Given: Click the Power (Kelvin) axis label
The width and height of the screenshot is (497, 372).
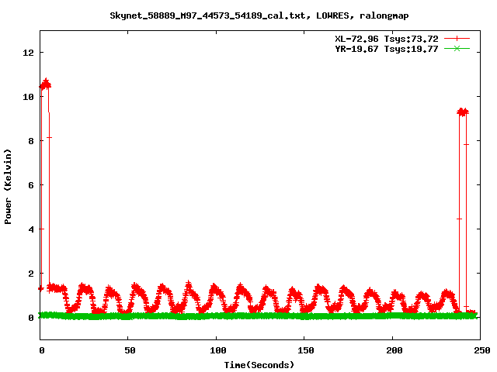Looking at the screenshot, I should (x=8, y=187).
